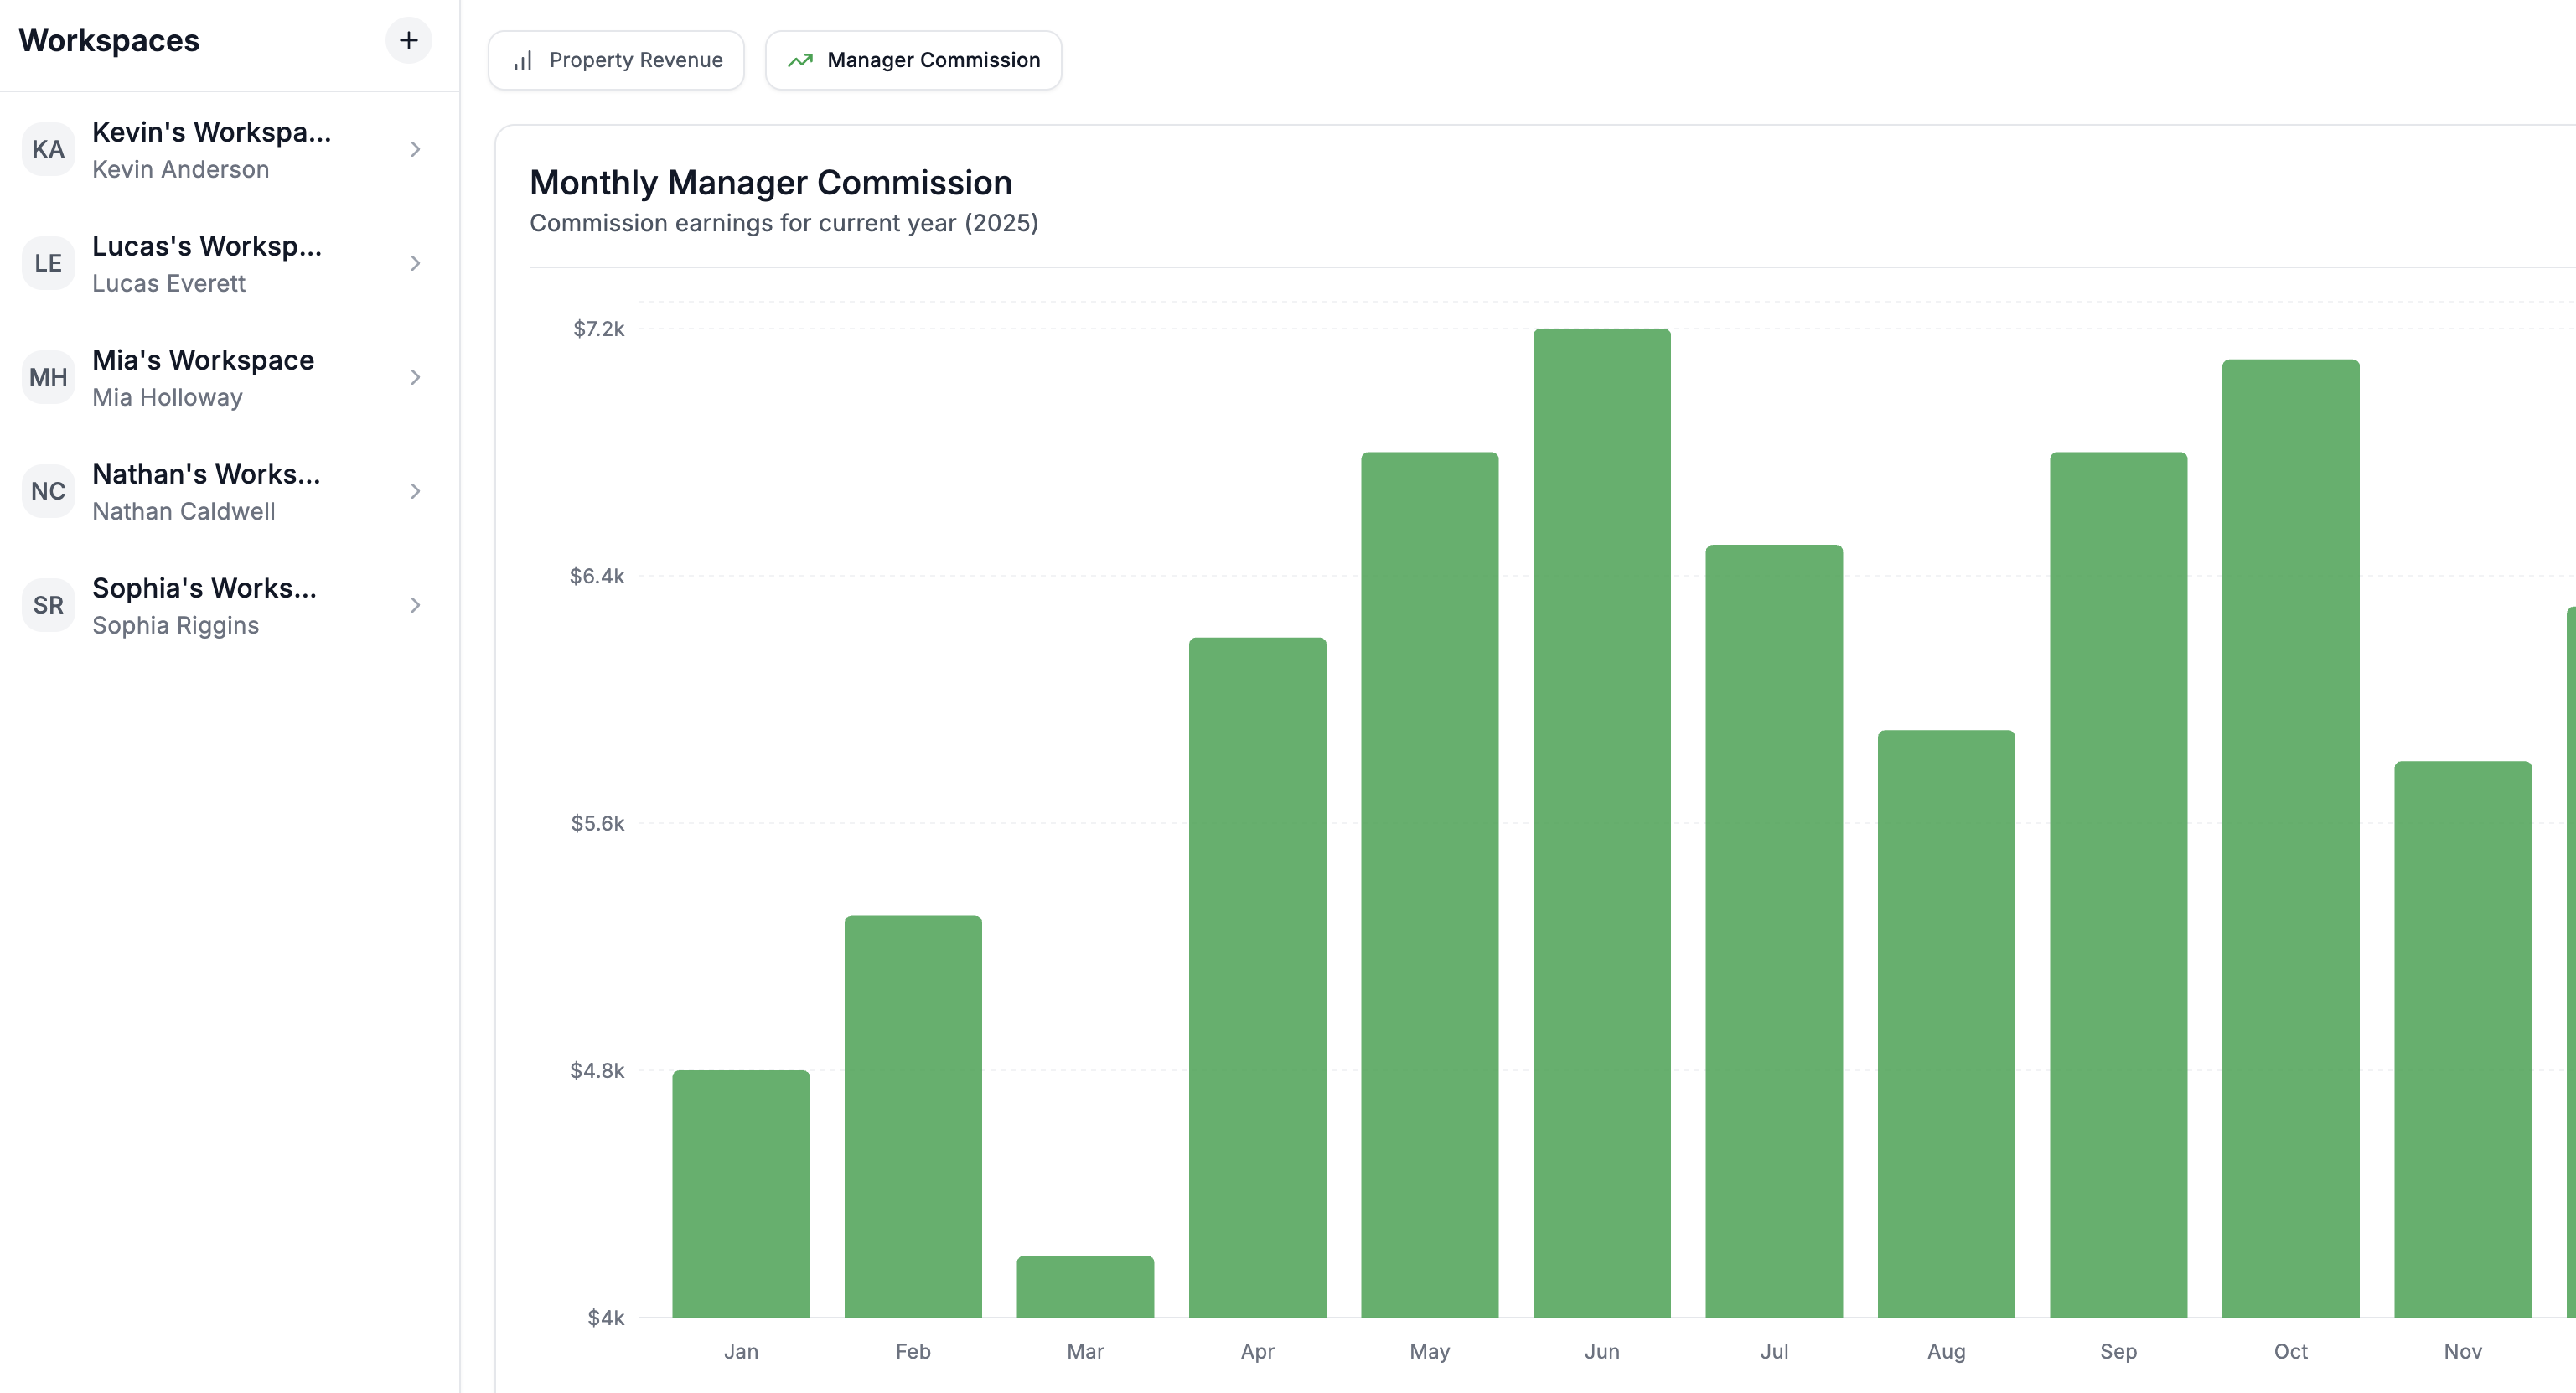Click the November commission bar
This screenshot has width=2576, height=1393.
pos(2463,1039)
